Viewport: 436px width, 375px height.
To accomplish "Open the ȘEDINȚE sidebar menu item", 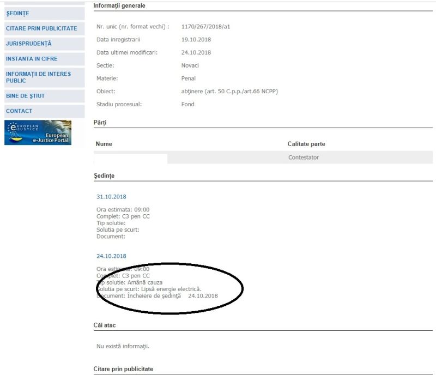I will pos(17,13).
